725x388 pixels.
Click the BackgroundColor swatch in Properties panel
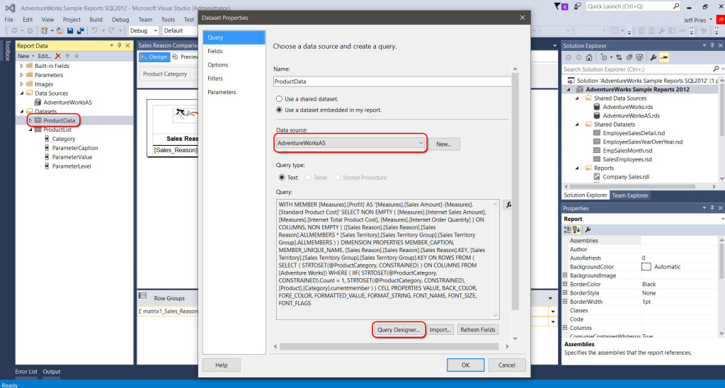(646, 266)
